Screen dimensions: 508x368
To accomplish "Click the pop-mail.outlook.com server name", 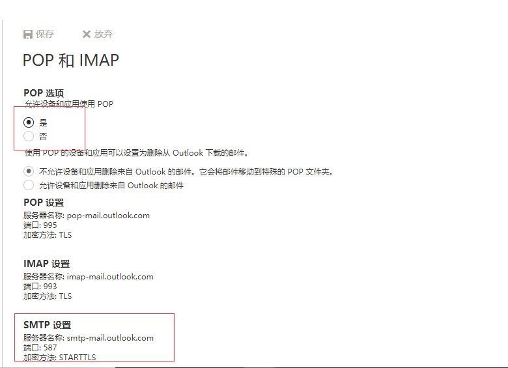I will point(108,216).
